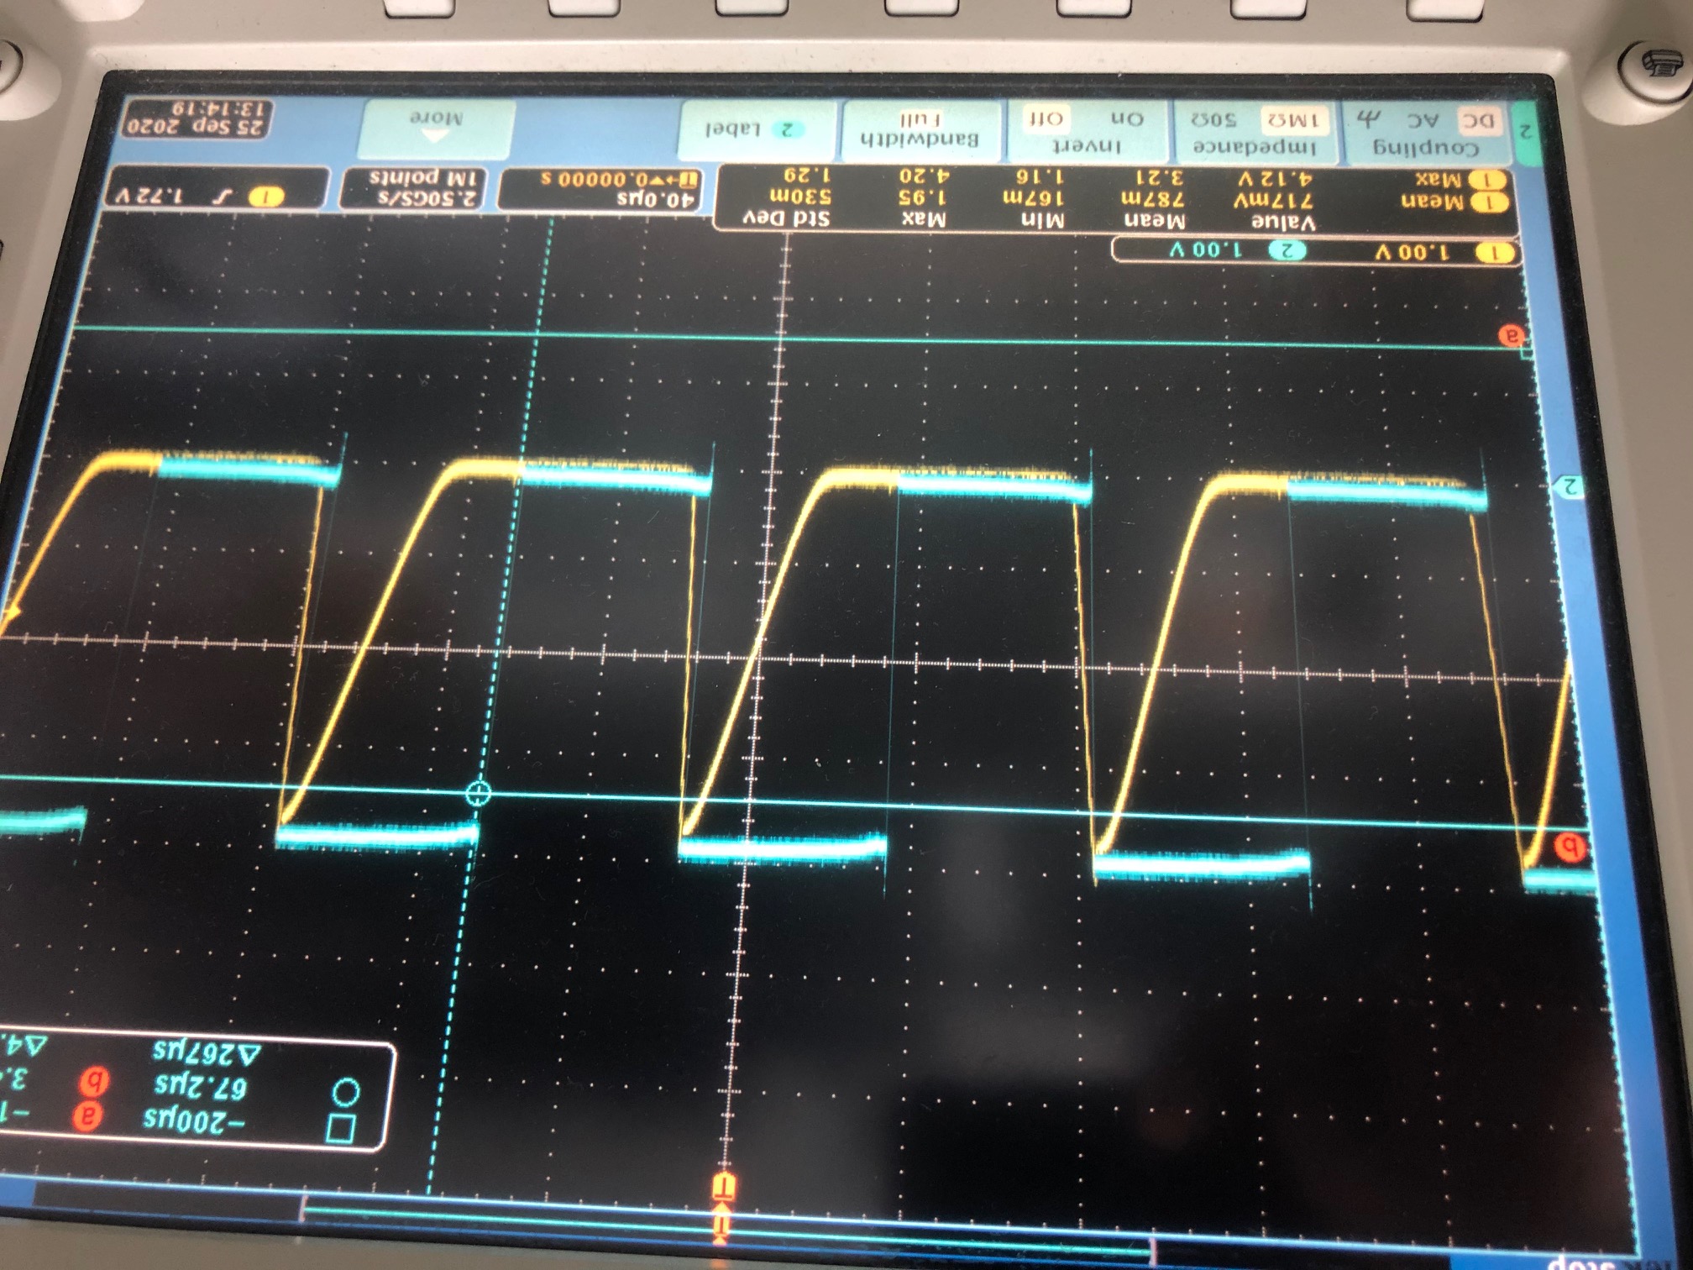
Task: Click the red cursor 'a' marker on right edge
Action: [1512, 335]
